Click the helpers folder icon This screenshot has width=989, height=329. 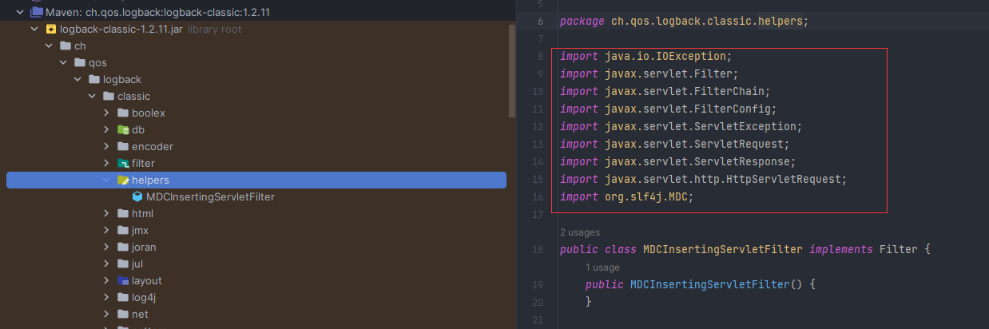point(123,180)
